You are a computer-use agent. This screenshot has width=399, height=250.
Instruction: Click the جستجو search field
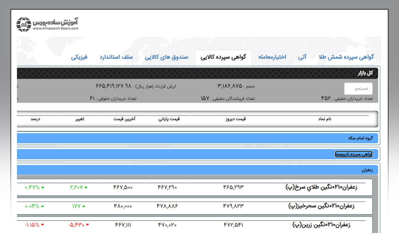pyautogui.click(x=358, y=89)
